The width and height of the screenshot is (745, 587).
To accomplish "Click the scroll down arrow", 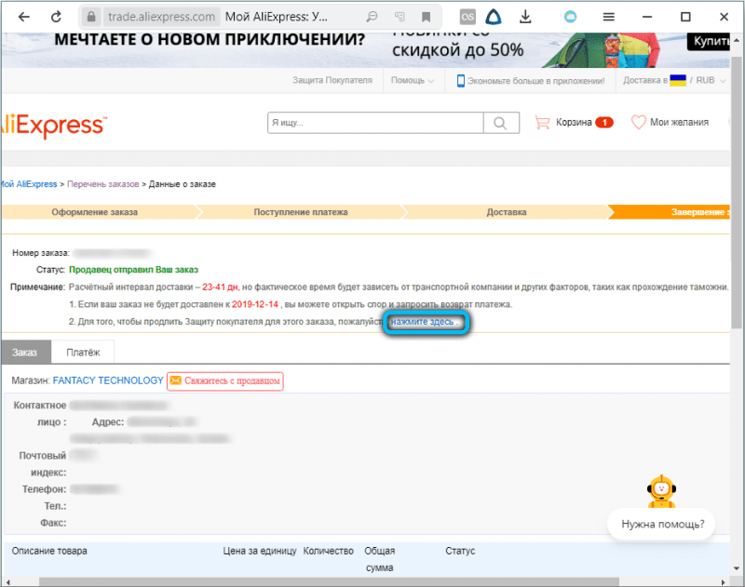I will [736, 568].
